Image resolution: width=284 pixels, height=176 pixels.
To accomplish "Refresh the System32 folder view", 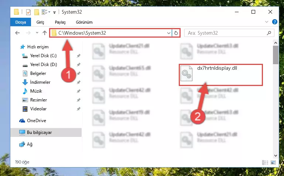I will 176,33.
